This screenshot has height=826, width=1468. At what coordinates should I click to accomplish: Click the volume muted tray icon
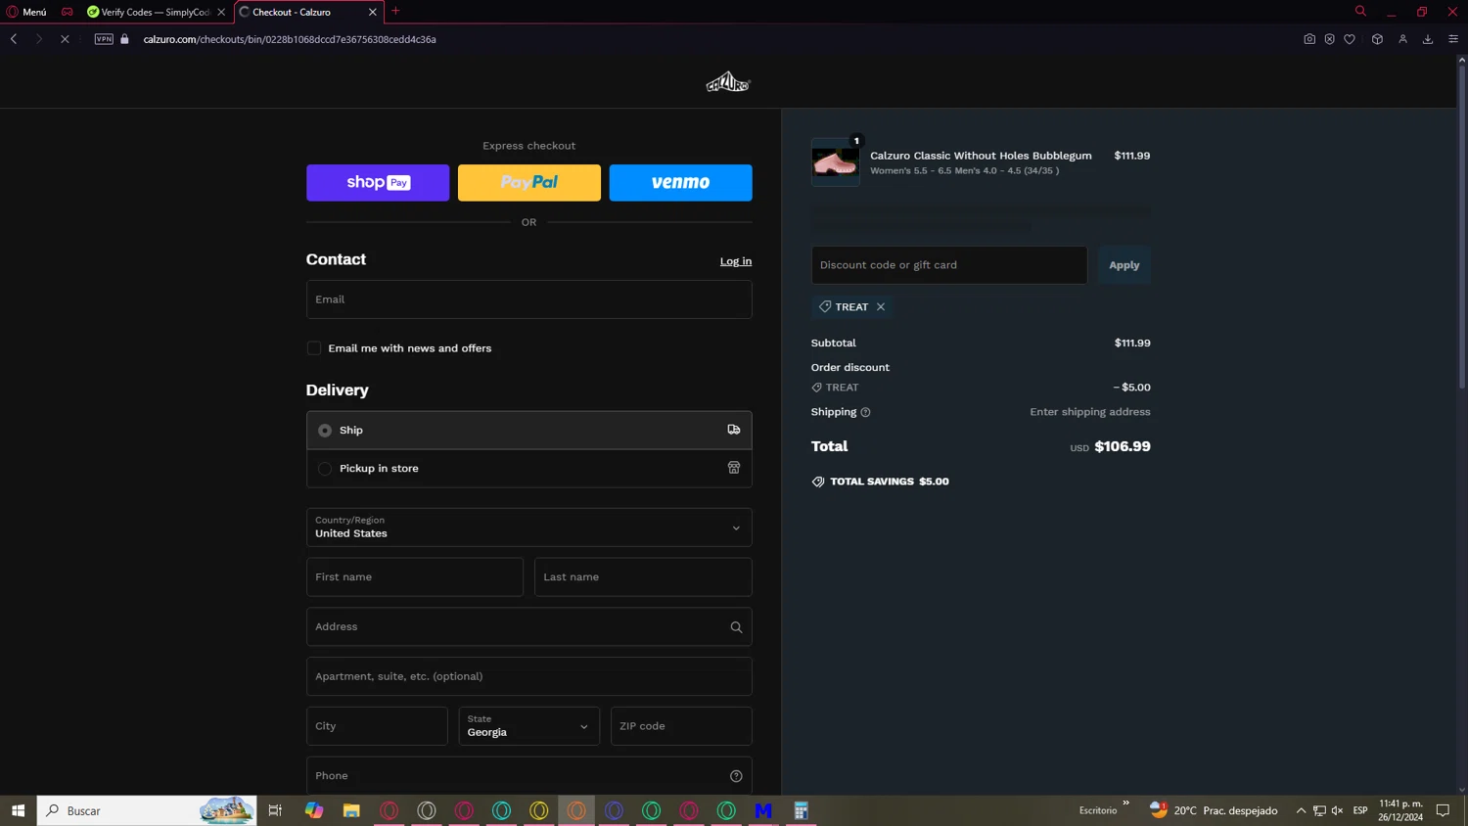[1337, 810]
